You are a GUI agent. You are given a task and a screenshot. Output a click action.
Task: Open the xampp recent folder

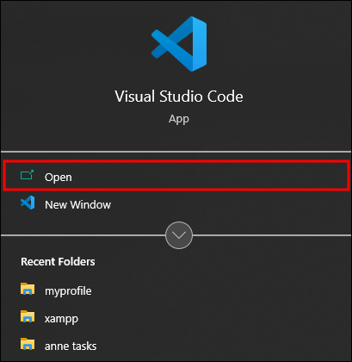61,319
